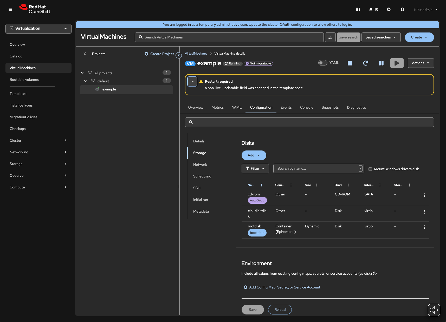Click the Reload button
The height and width of the screenshot is (322, 446).
280,310
